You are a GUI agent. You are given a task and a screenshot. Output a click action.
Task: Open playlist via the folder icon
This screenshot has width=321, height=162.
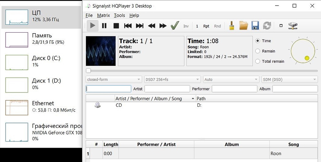[x=243, y=26]
